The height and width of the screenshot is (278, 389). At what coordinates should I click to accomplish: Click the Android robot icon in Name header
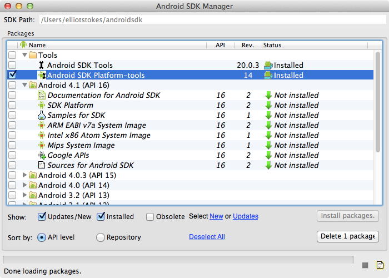(23, 45)
